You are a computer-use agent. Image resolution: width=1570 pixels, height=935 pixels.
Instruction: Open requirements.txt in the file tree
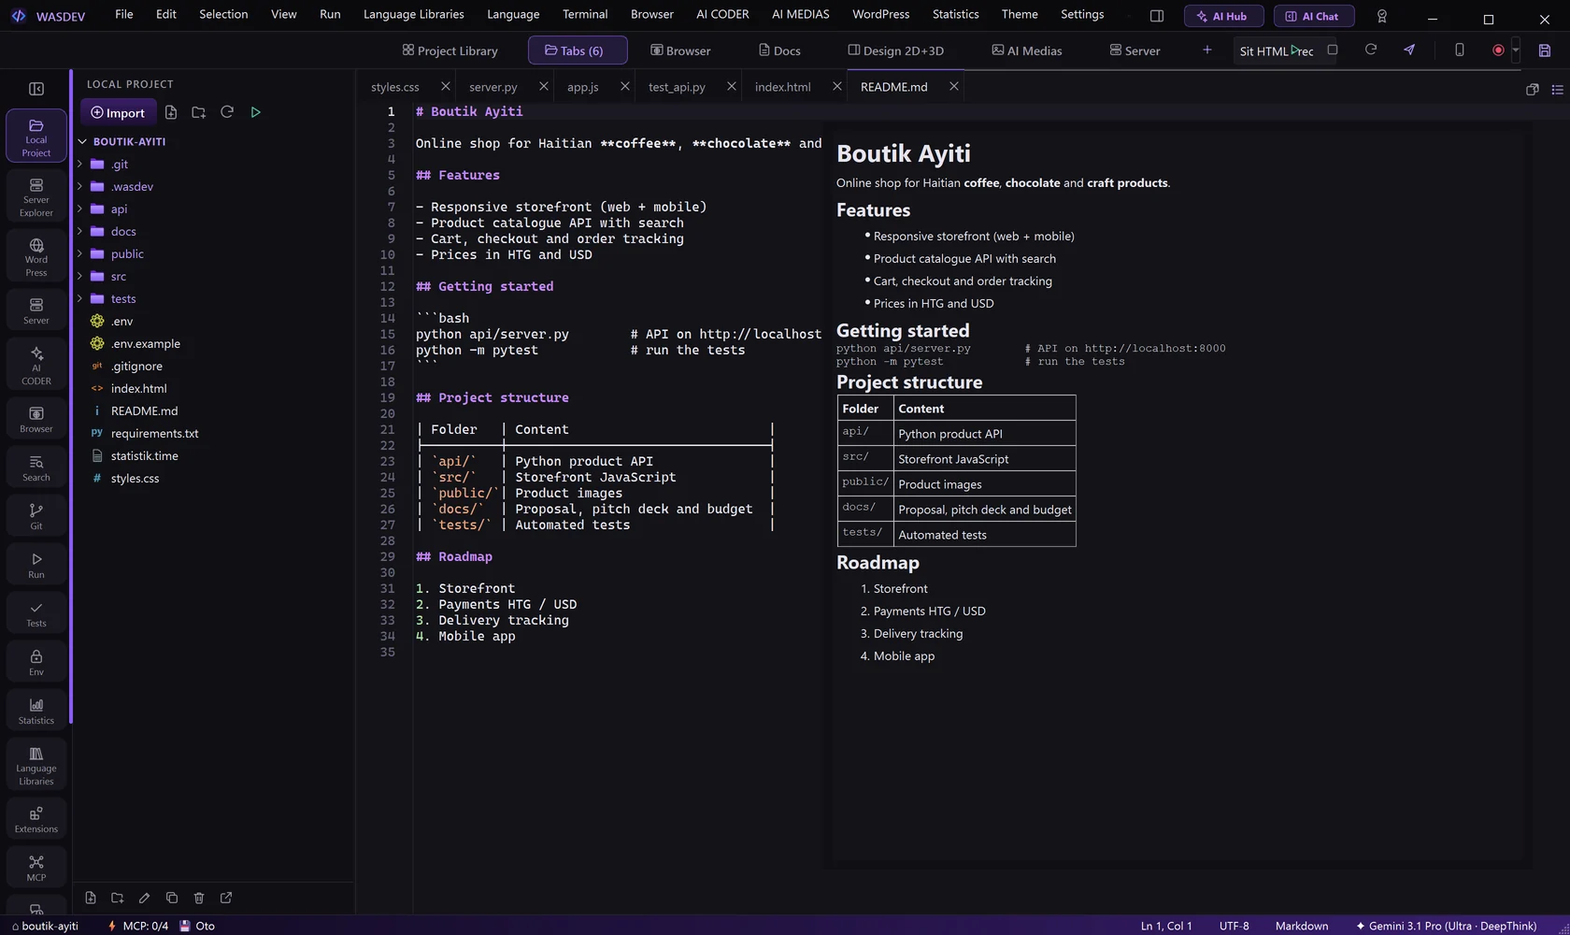coord(154,434)
